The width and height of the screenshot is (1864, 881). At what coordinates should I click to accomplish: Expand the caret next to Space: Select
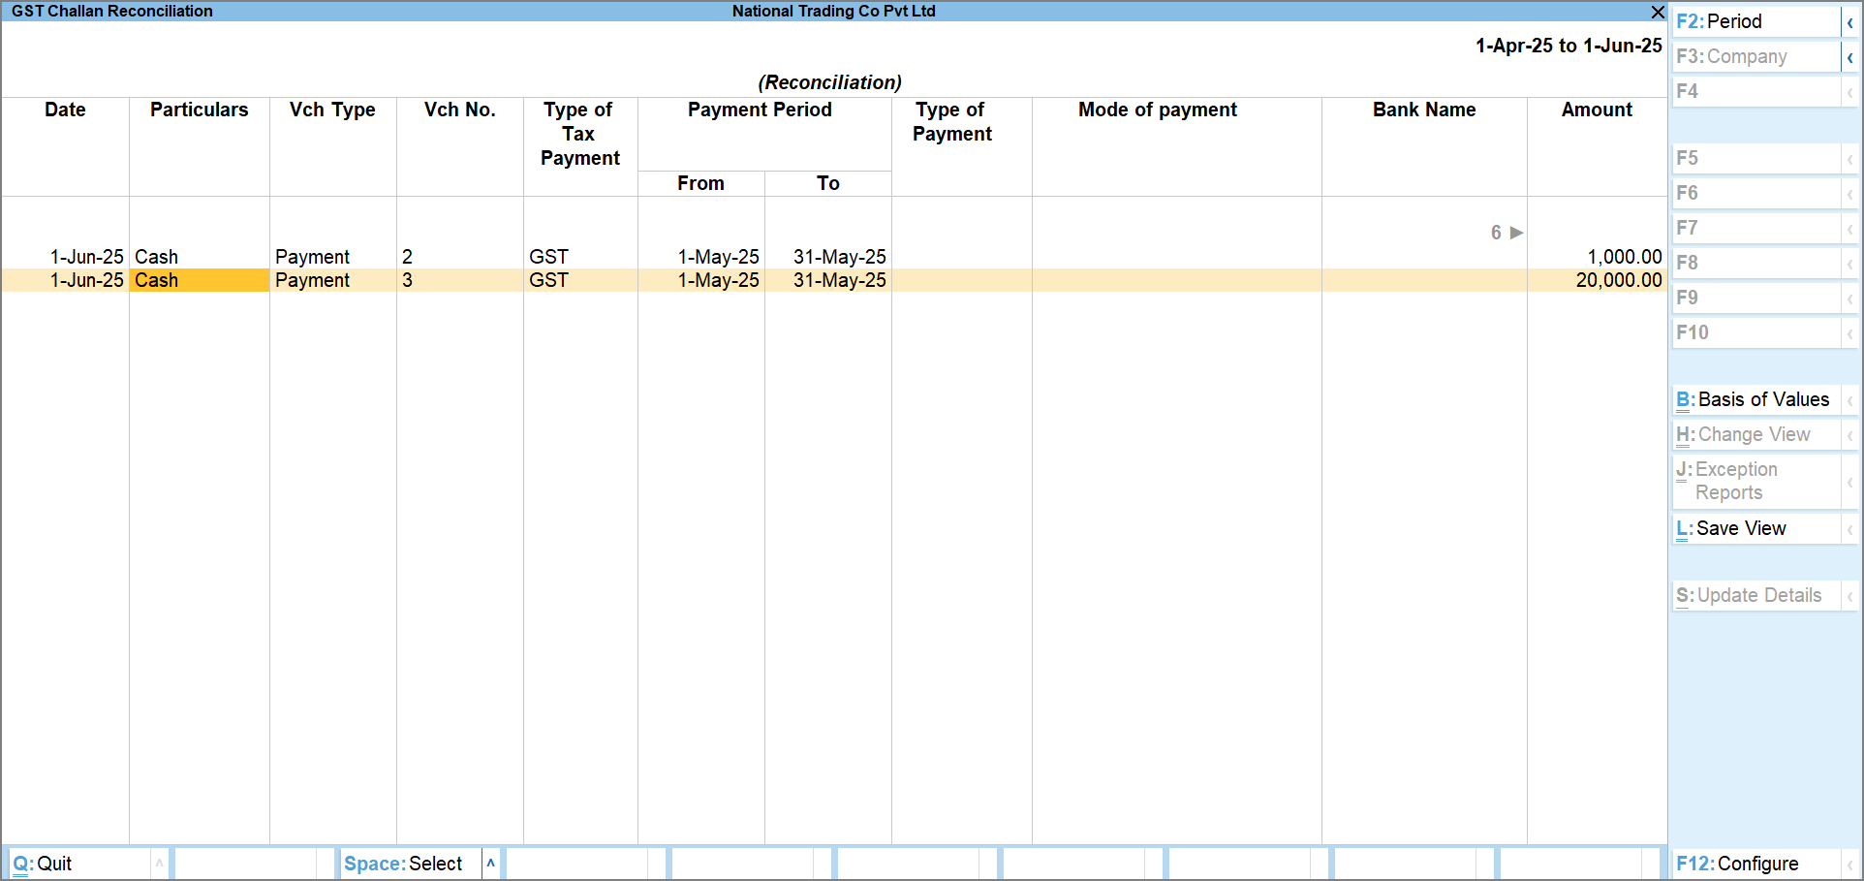click(490, 863)
